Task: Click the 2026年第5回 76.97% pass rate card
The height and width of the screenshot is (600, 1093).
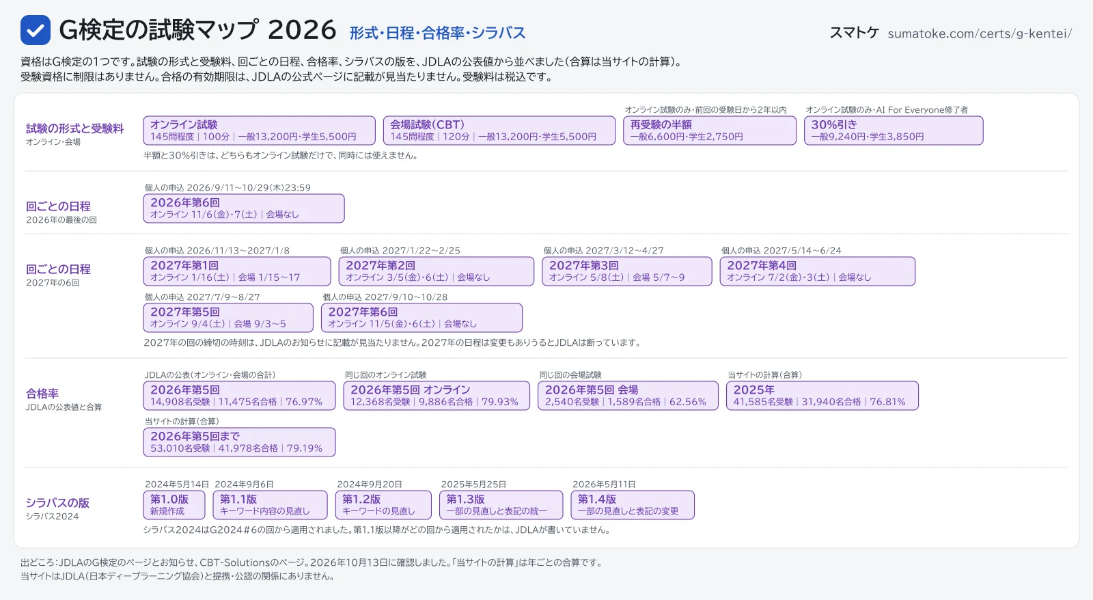Action: (240, 396)
